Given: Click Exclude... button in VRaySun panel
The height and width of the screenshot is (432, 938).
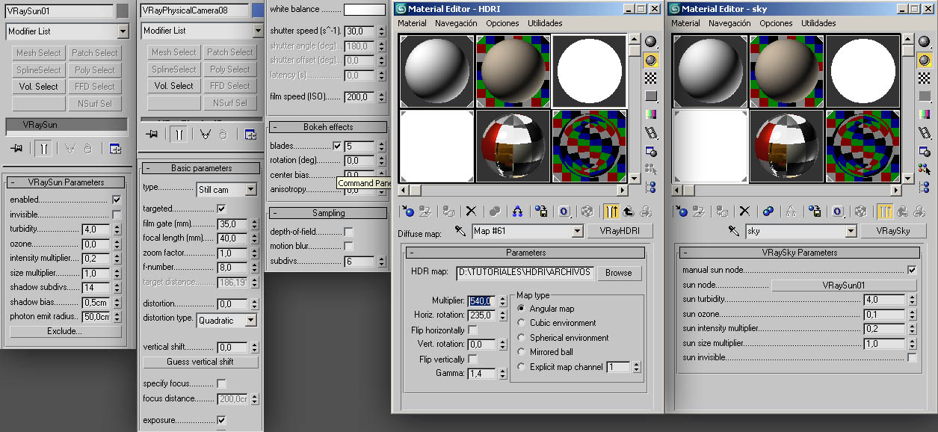Looking at the screenshot, I should tap(65, 331).
